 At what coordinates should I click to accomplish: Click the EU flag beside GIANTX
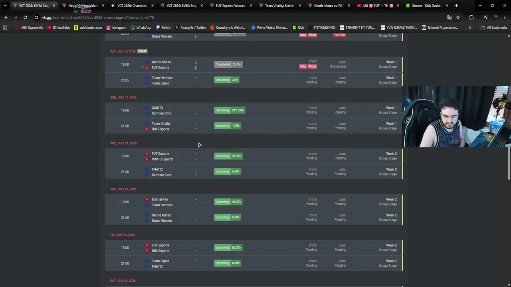(x=147, y=108)
